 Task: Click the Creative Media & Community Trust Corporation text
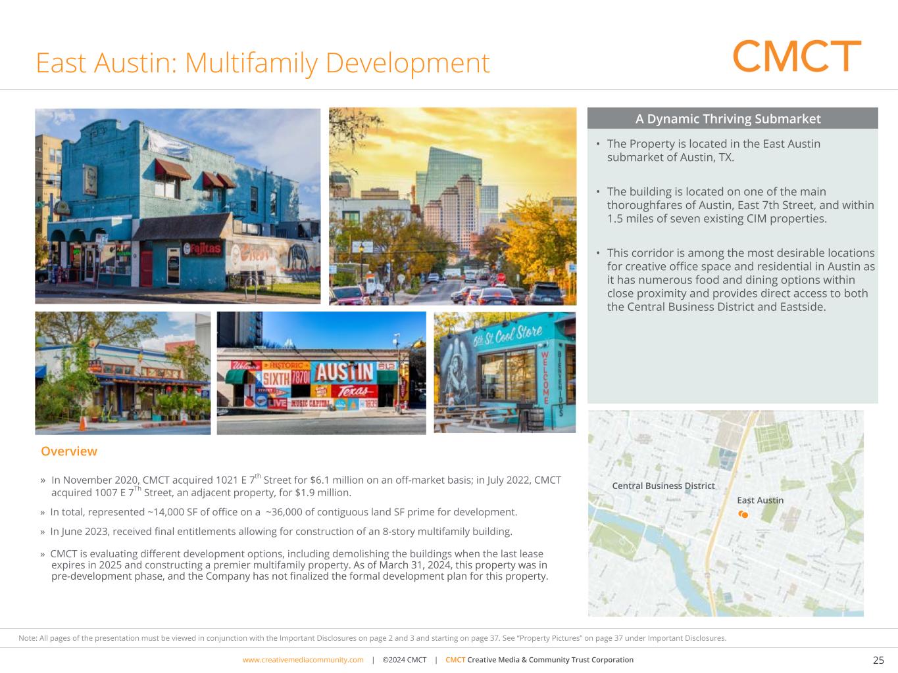(x=550, y=660)
